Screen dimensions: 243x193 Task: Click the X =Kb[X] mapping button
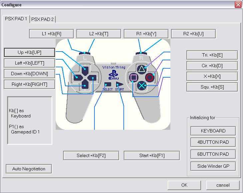click(x=212, y=77)
